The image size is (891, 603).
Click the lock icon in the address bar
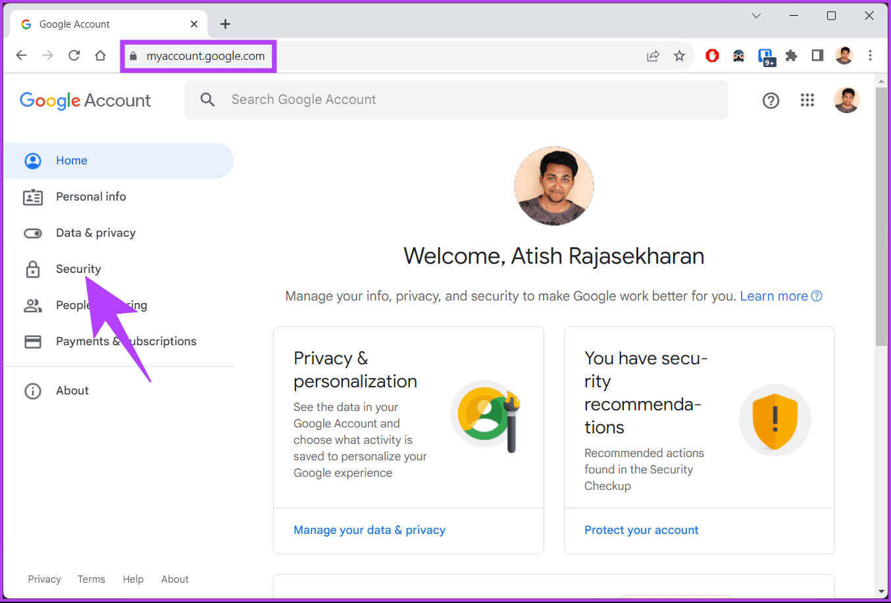pyautogui.click(x=134, y=56)
